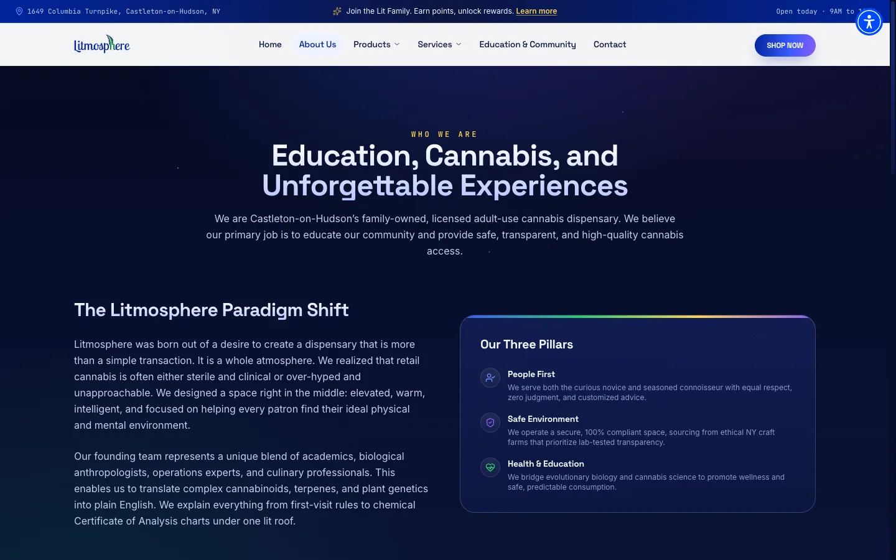This screenshot has height=560, width=896.
Task: Click the Litmosphere logo
Action: (101, 44)
